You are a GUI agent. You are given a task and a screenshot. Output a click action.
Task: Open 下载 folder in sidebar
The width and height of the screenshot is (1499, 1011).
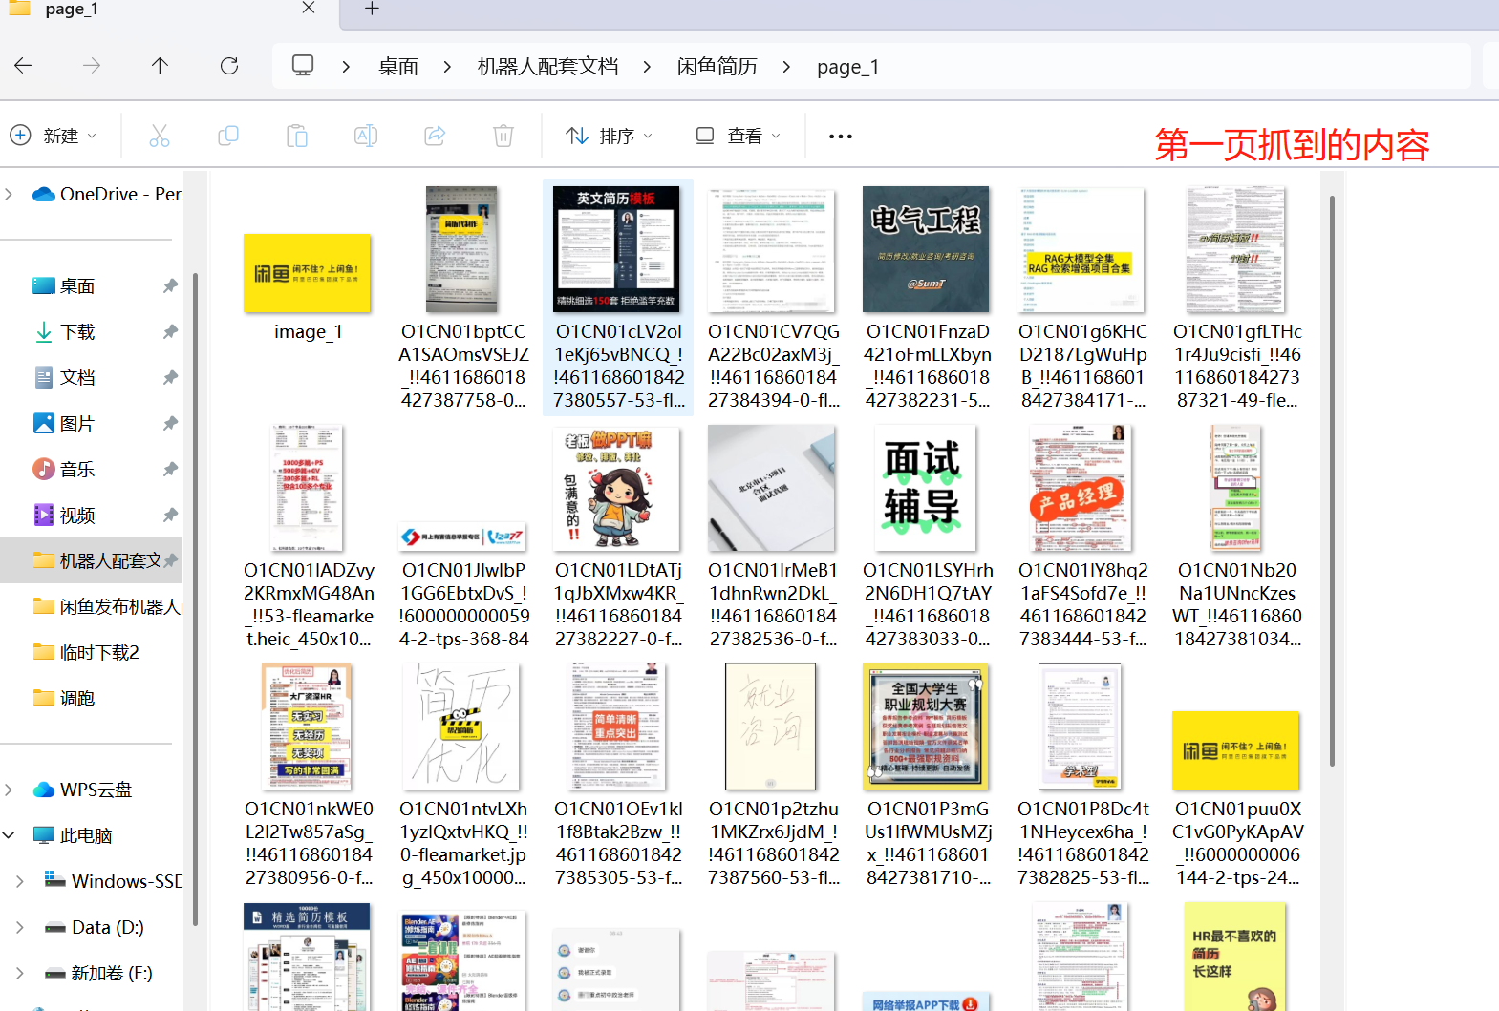click(77, 332)
